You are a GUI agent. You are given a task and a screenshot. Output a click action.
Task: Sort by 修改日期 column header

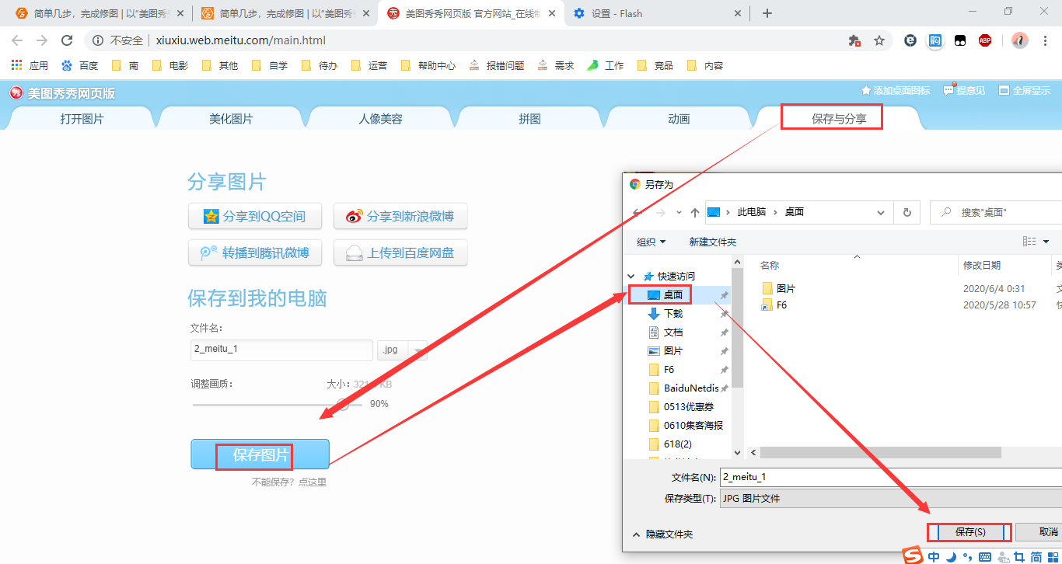(x=982, y=266)
